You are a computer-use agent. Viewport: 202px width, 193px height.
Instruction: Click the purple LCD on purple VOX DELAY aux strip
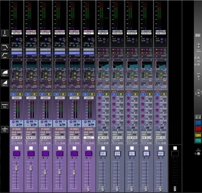coord(60,154)
